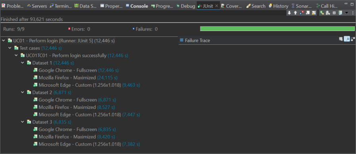Viewport: 356px width, 154px height.
Task: Toggle Filter Stack Trace button
Action: coord(347,39)
